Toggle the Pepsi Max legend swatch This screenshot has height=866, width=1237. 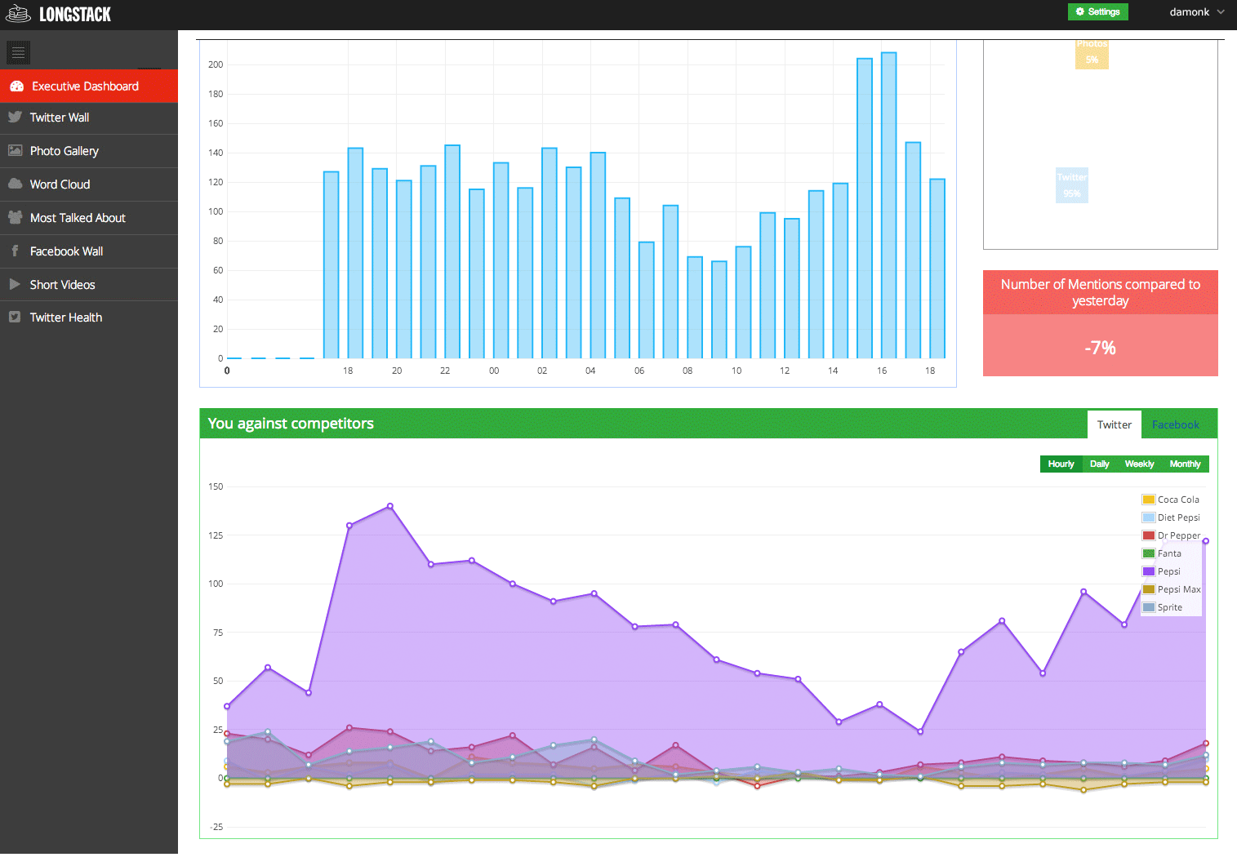(1149, 589)
